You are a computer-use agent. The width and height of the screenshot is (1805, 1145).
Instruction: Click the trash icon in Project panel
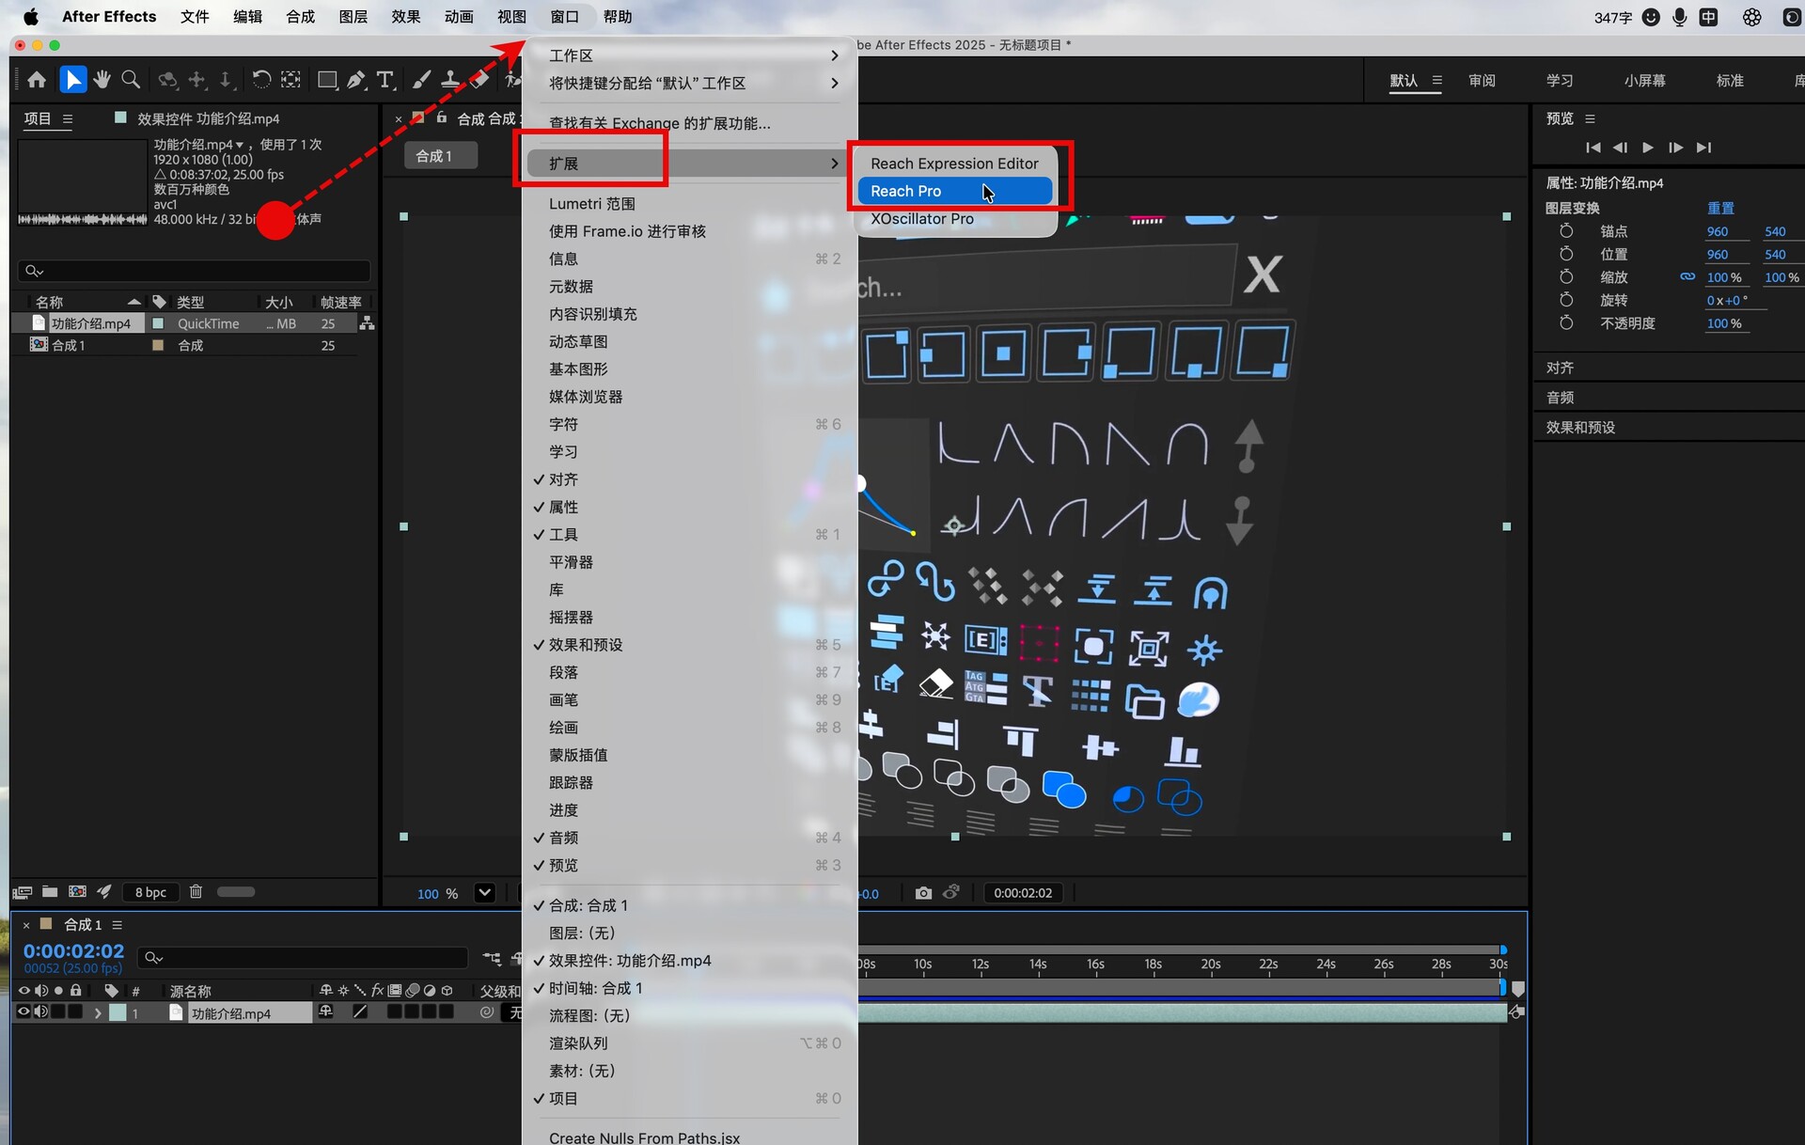[196, 891]
